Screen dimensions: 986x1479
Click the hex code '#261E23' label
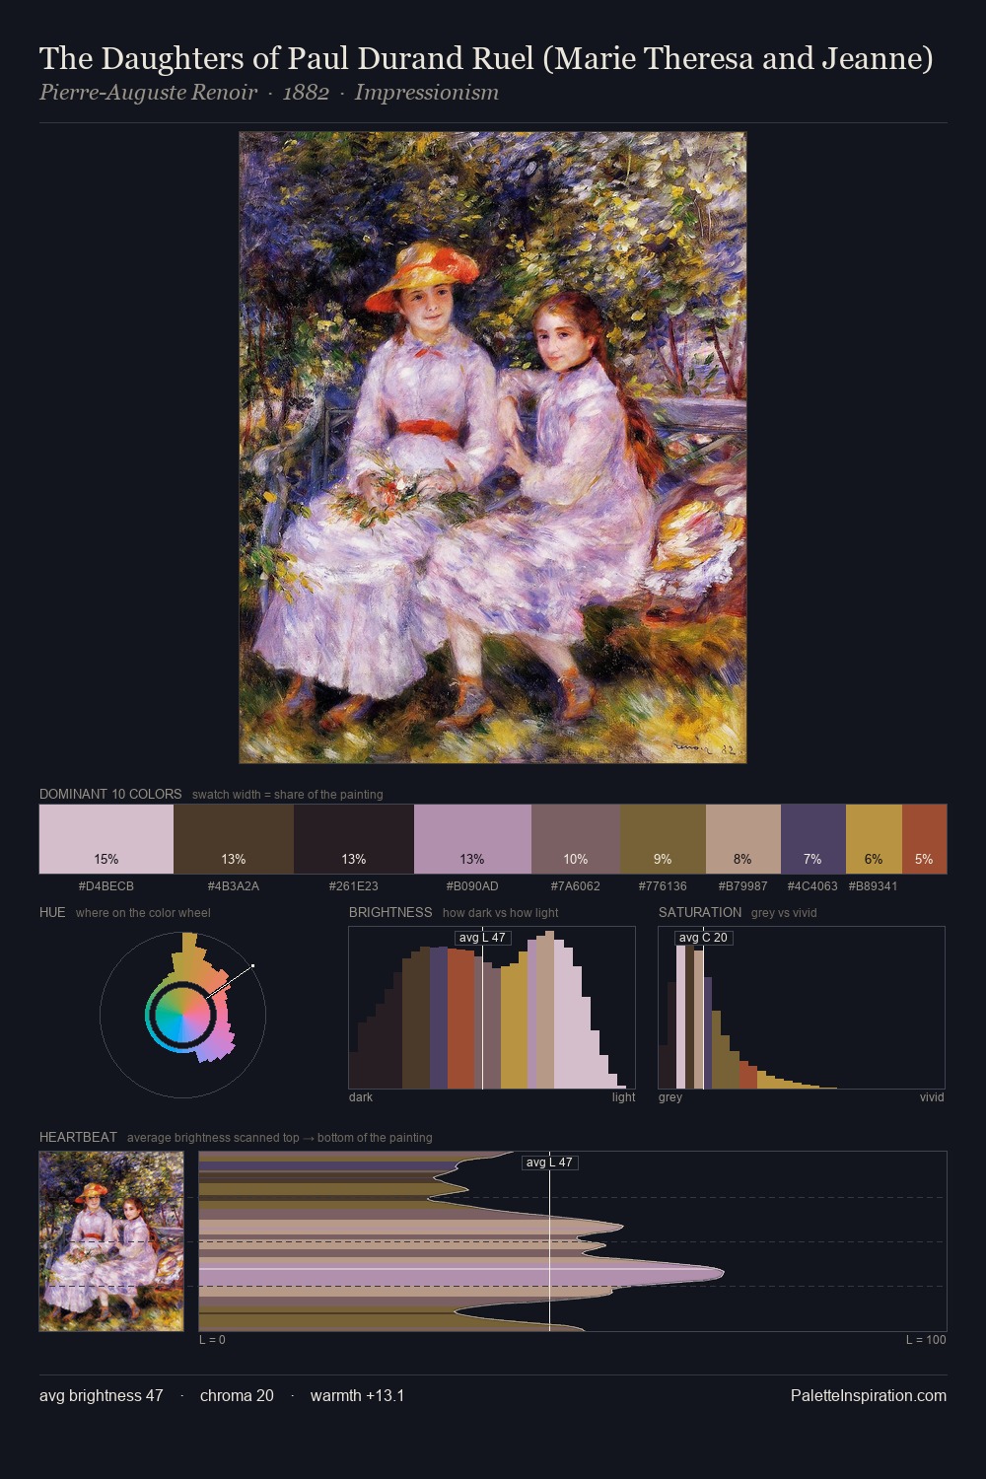354,886
